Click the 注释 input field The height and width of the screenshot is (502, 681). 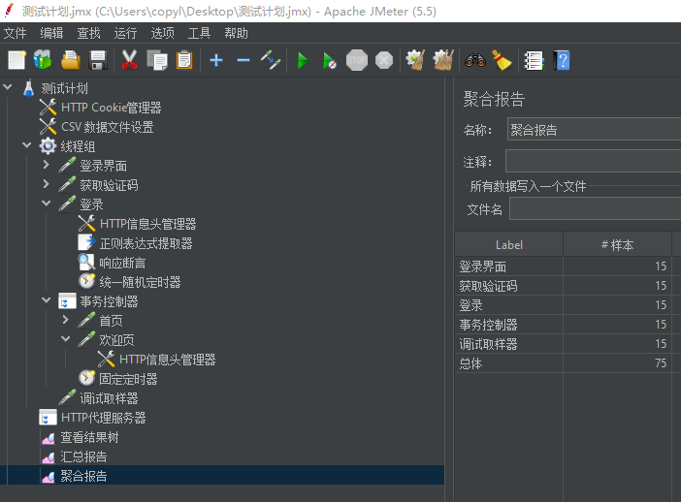(594, 162)
